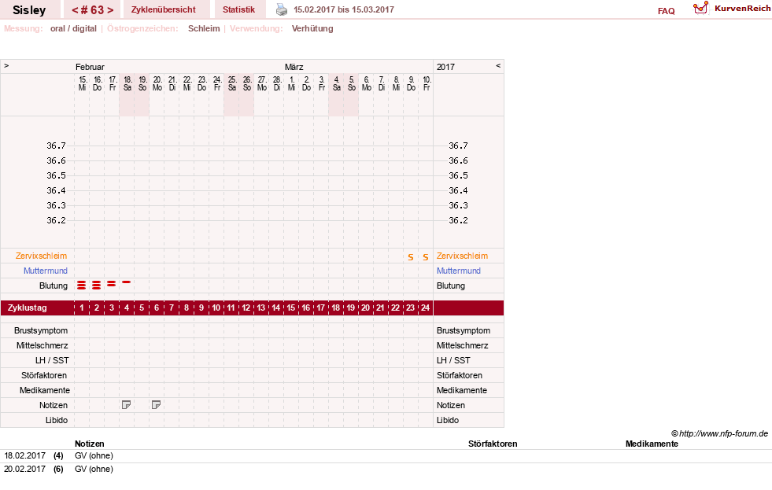Go to previous cycle arrow beside #63

point(76,10)
